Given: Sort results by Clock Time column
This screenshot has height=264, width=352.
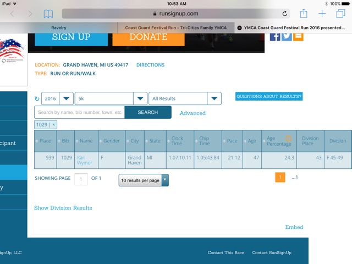Looking at the screenshot, I should coord(180,141).
